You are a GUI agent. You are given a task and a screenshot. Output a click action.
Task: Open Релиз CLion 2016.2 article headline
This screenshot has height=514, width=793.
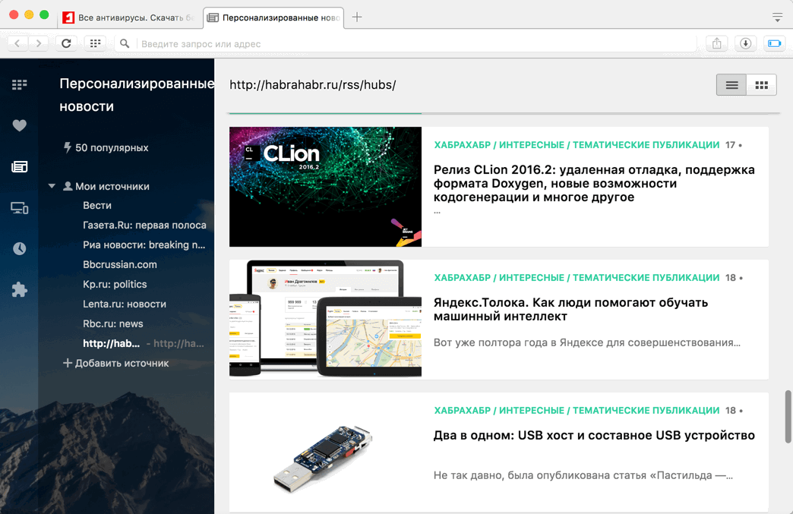coord(594,183)
